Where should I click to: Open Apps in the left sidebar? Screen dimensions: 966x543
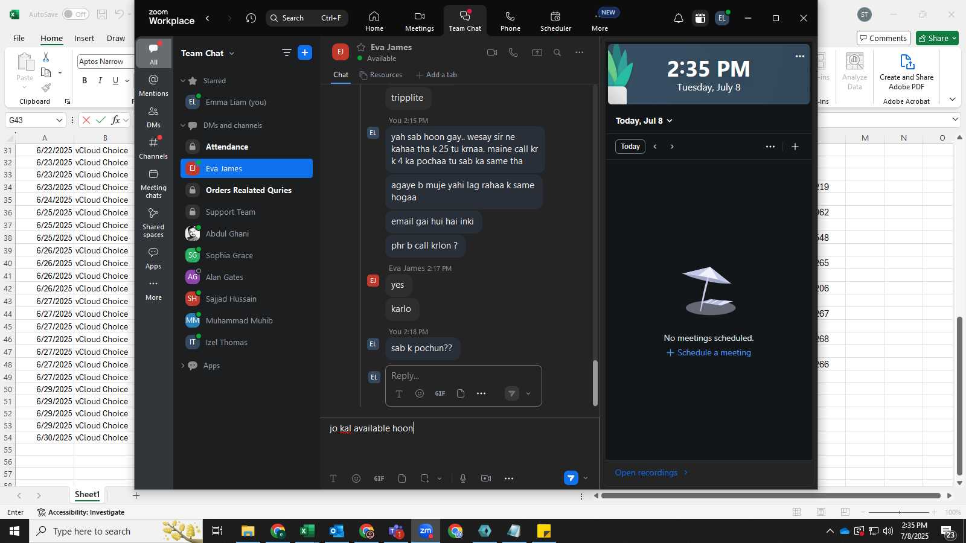tap(153, 258)
